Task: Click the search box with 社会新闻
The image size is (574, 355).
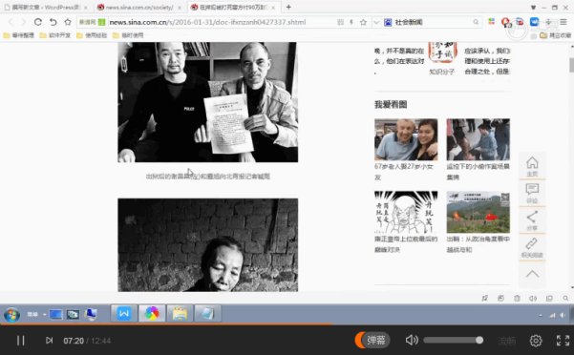Action: click(x=432, y=22)
